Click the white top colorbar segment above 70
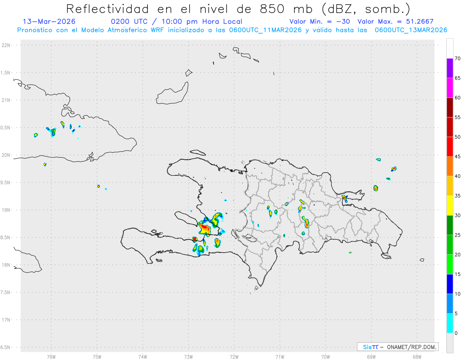 (450, 49)
